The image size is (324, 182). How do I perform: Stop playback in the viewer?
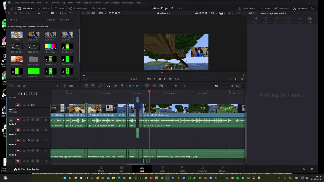[160, 79]
